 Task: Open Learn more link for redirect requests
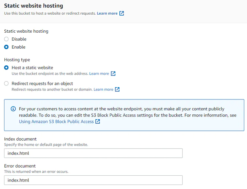[x=103, y=90]
